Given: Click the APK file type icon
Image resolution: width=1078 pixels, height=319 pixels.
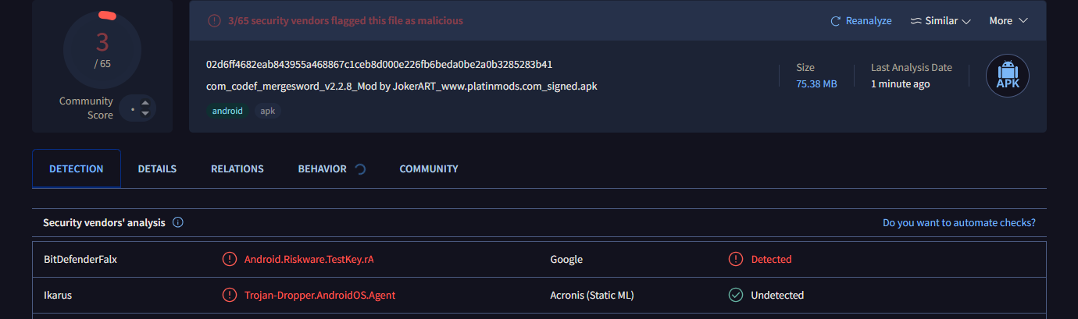Looking at the screenshot, I should (1008, 76).
